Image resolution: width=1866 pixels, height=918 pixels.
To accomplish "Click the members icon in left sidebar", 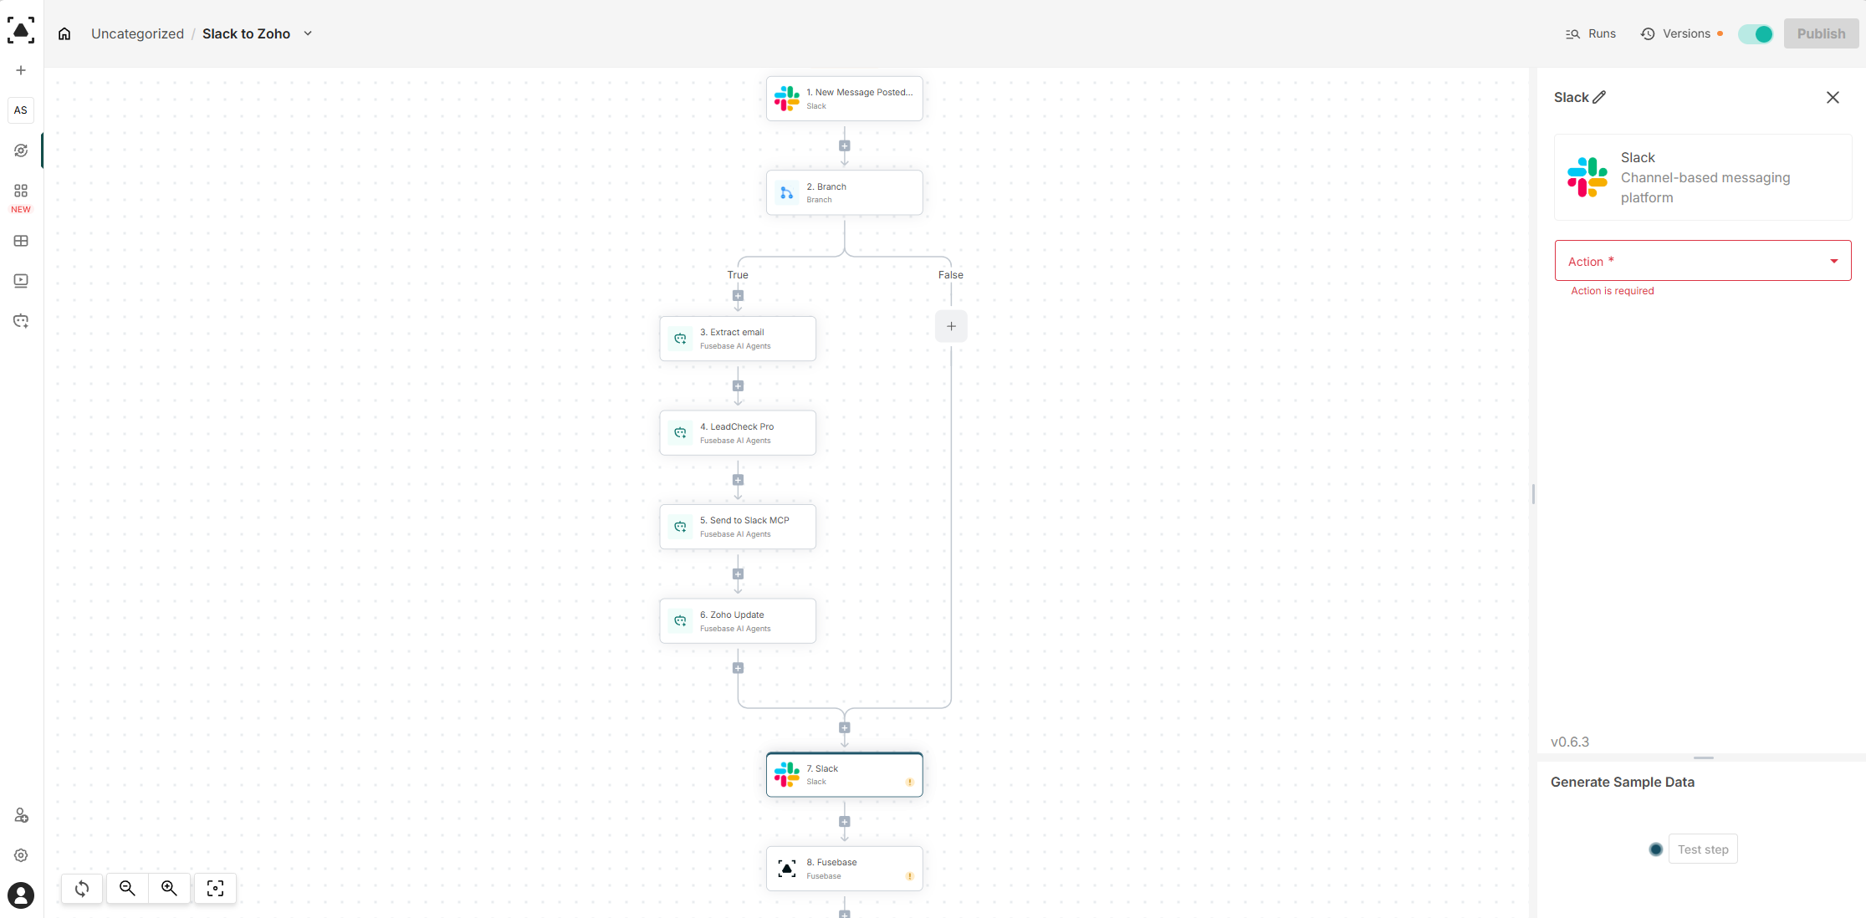I will tap(21, 815).
